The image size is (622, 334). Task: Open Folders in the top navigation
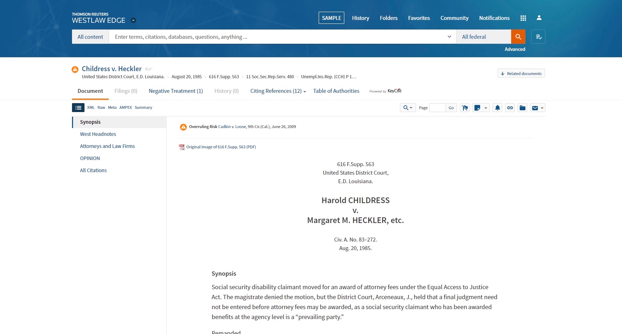pos(389,18)
